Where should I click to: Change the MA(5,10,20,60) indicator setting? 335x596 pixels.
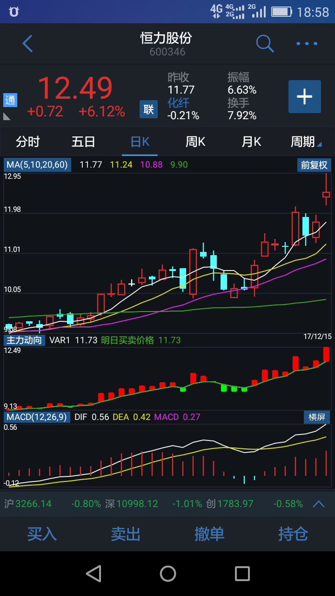point(37,165)
